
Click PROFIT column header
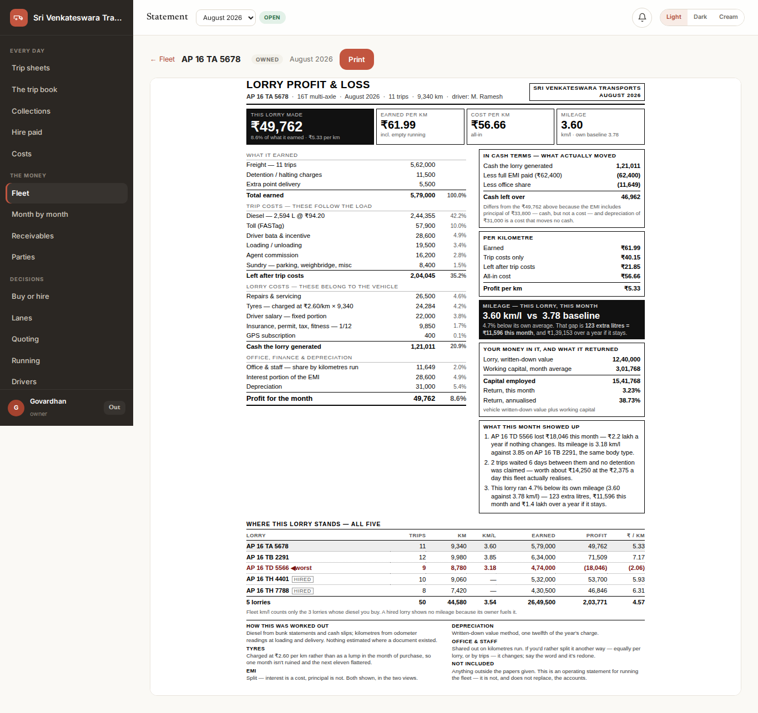pyautogui.click(x=597, y=536)
